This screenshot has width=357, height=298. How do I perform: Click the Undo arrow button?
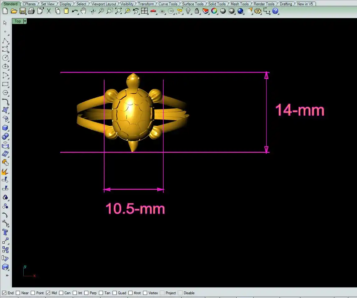tap(75, 11)
